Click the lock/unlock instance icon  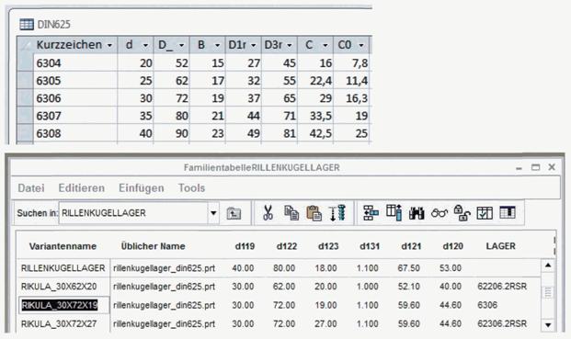point(462,213)
